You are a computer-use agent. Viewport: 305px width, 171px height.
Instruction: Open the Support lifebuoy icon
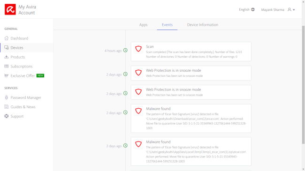(x=7, y=116)
